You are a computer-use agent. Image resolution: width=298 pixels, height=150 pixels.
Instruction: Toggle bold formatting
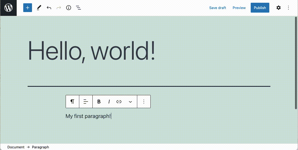tap(99, 102)
